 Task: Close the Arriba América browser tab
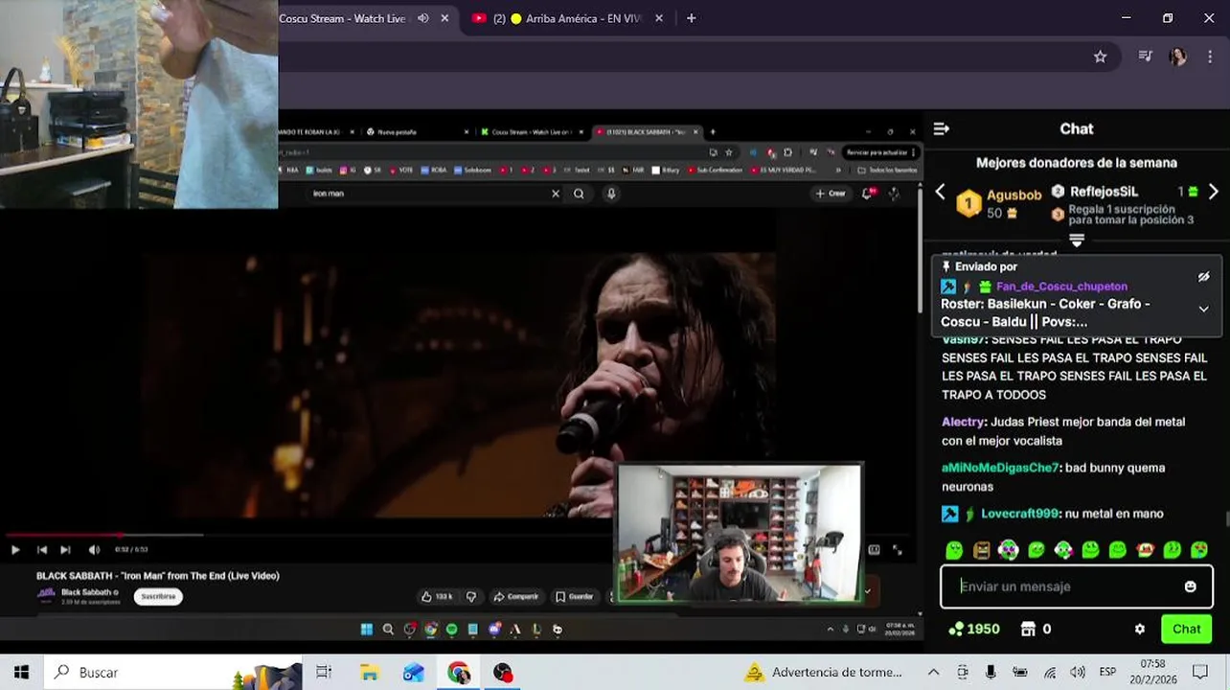tap(659, 18)
